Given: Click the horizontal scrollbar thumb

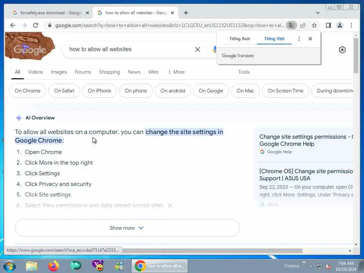Looking at the screenshot, I should pyautogui.click(x=213, y=251).
